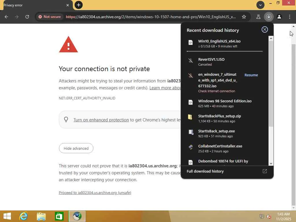Open the Chrome three-dot menu
Screen dimensions: 296x222
290,17
